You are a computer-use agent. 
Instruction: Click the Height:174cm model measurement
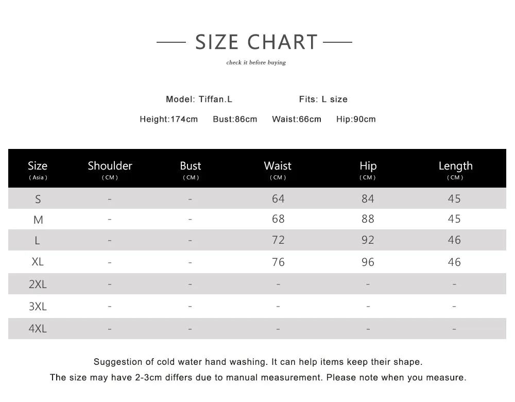[168, 119]
